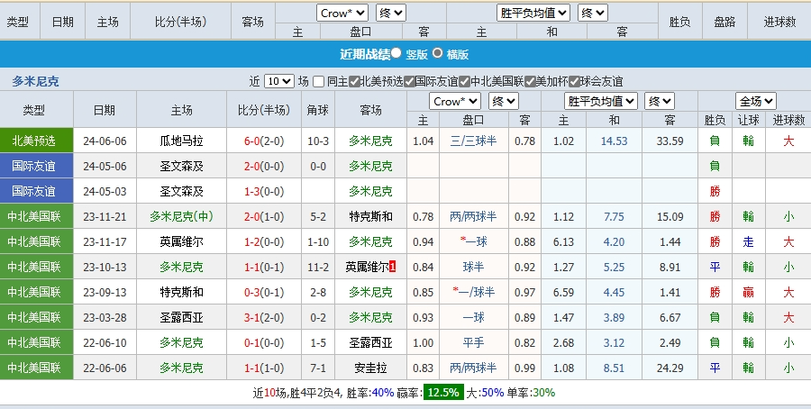Click the red card badge beside 英属维尔
The image size is (811, 409).
coord(392,268)
